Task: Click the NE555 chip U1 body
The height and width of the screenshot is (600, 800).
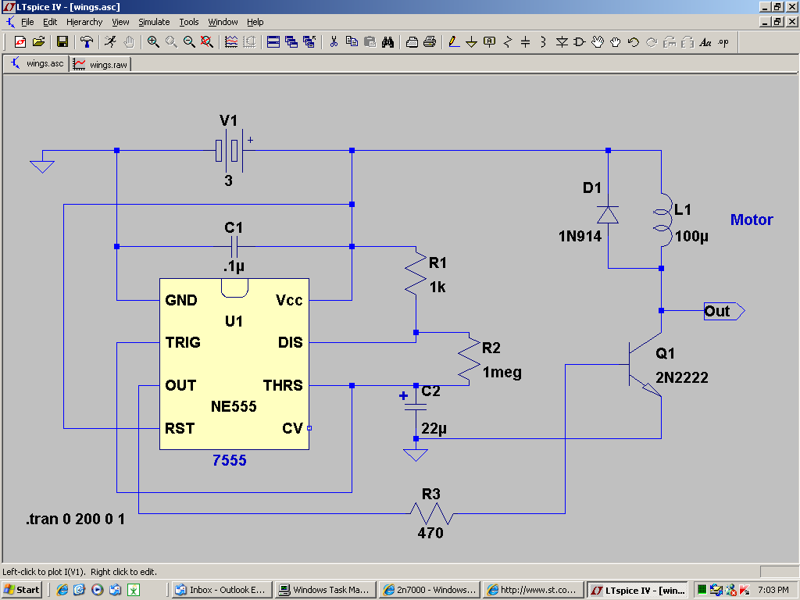Action: click(234, 364)
